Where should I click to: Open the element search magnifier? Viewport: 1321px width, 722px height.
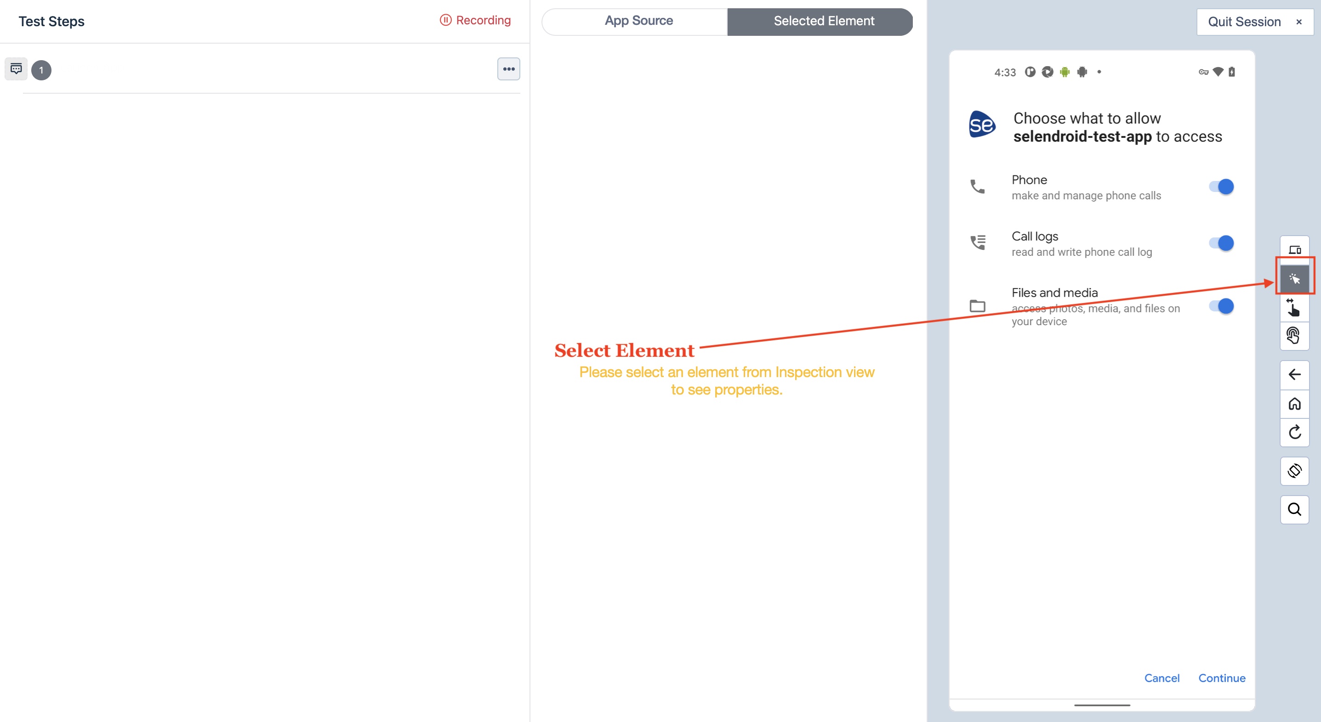click(1294, 509)
